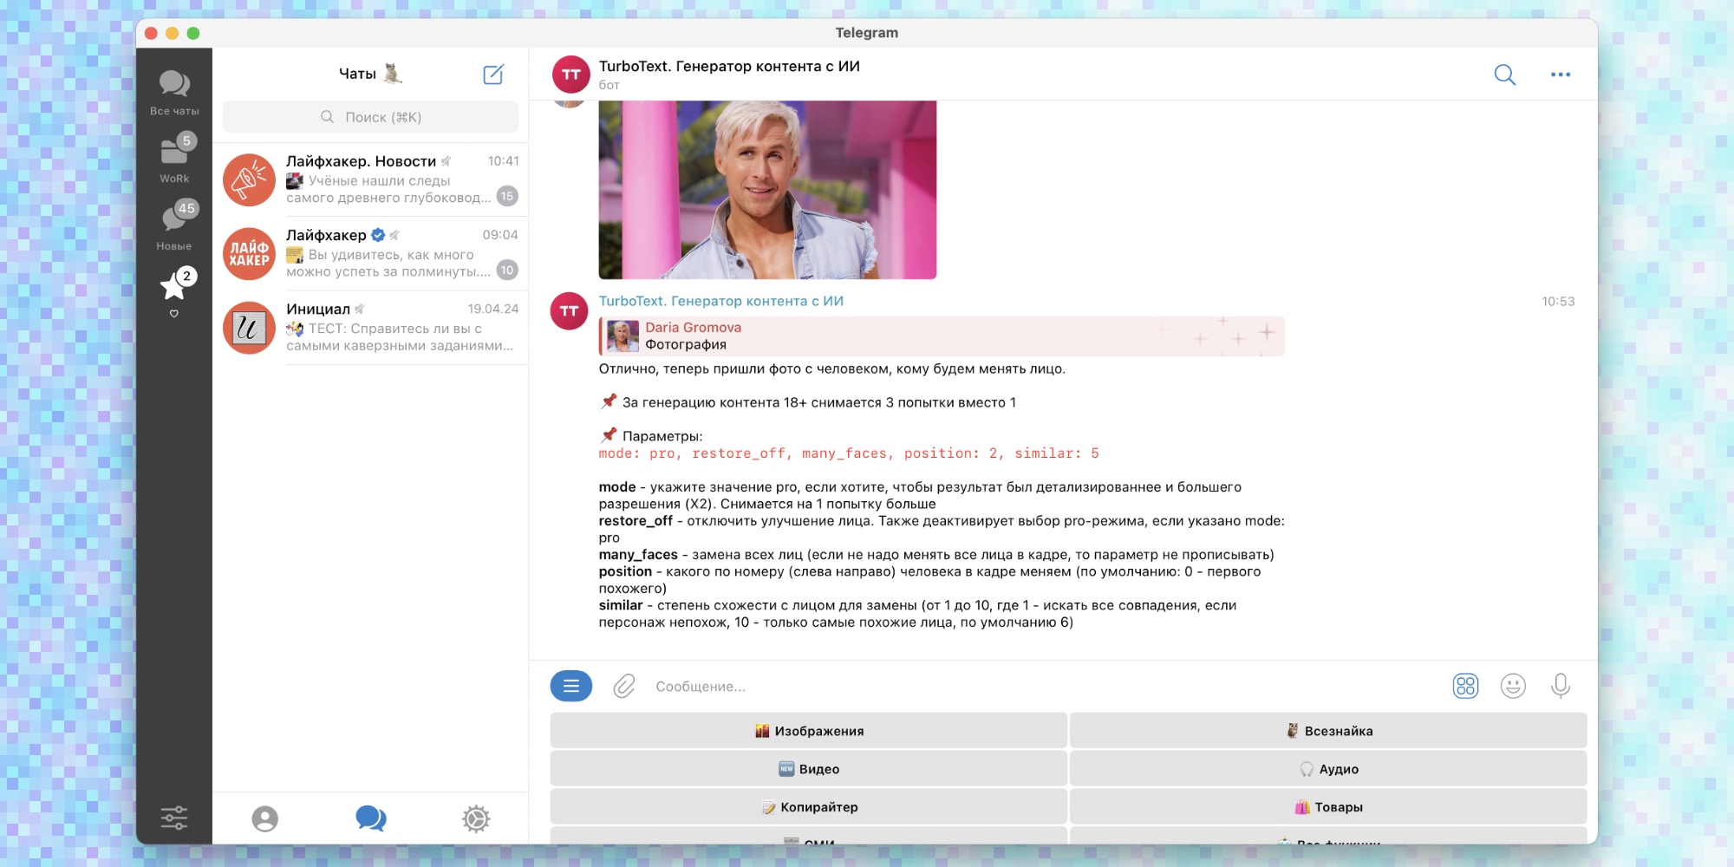Click the Ryan Gosling photo preview
The image size is (1734, 867).
click(767, 189)
